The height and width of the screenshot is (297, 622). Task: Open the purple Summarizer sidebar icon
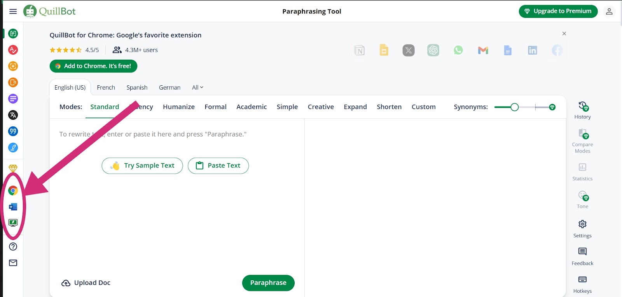coord(13,99)
